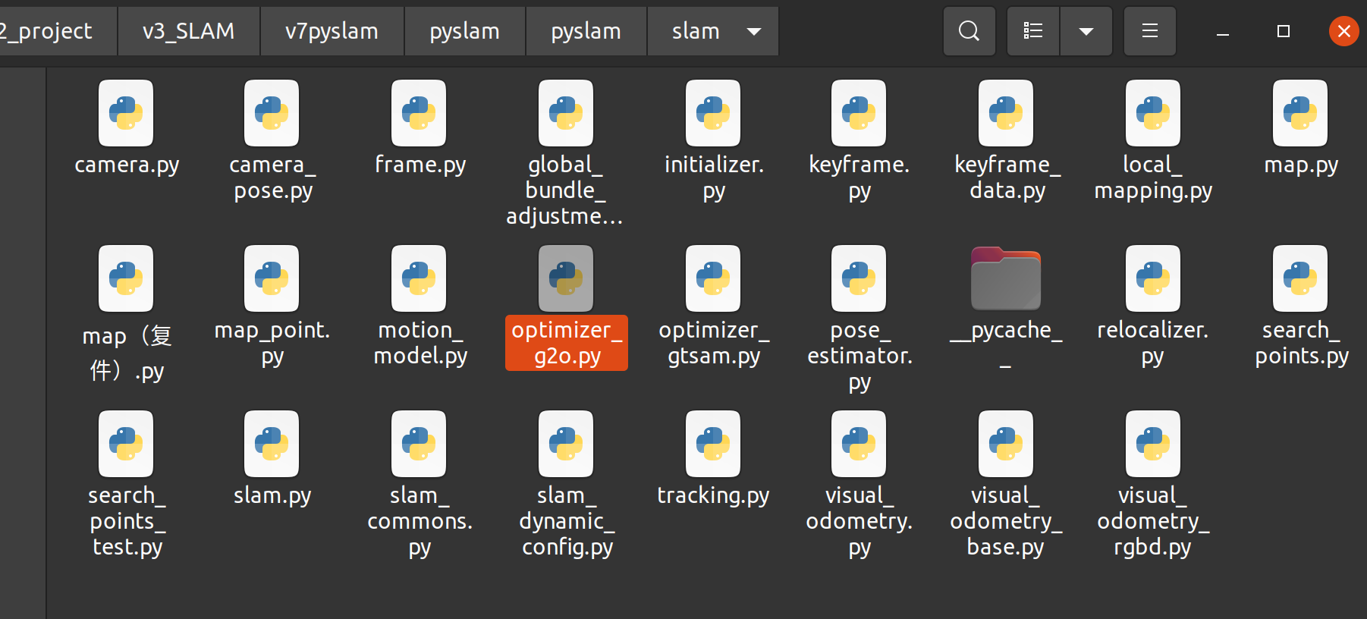The image size is (1367, 619).
Task: Select the keyframe.py file icon
Action: click(859, 113)
